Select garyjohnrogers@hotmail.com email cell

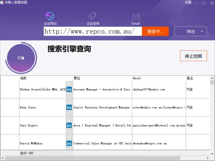[x=159, y=125]
